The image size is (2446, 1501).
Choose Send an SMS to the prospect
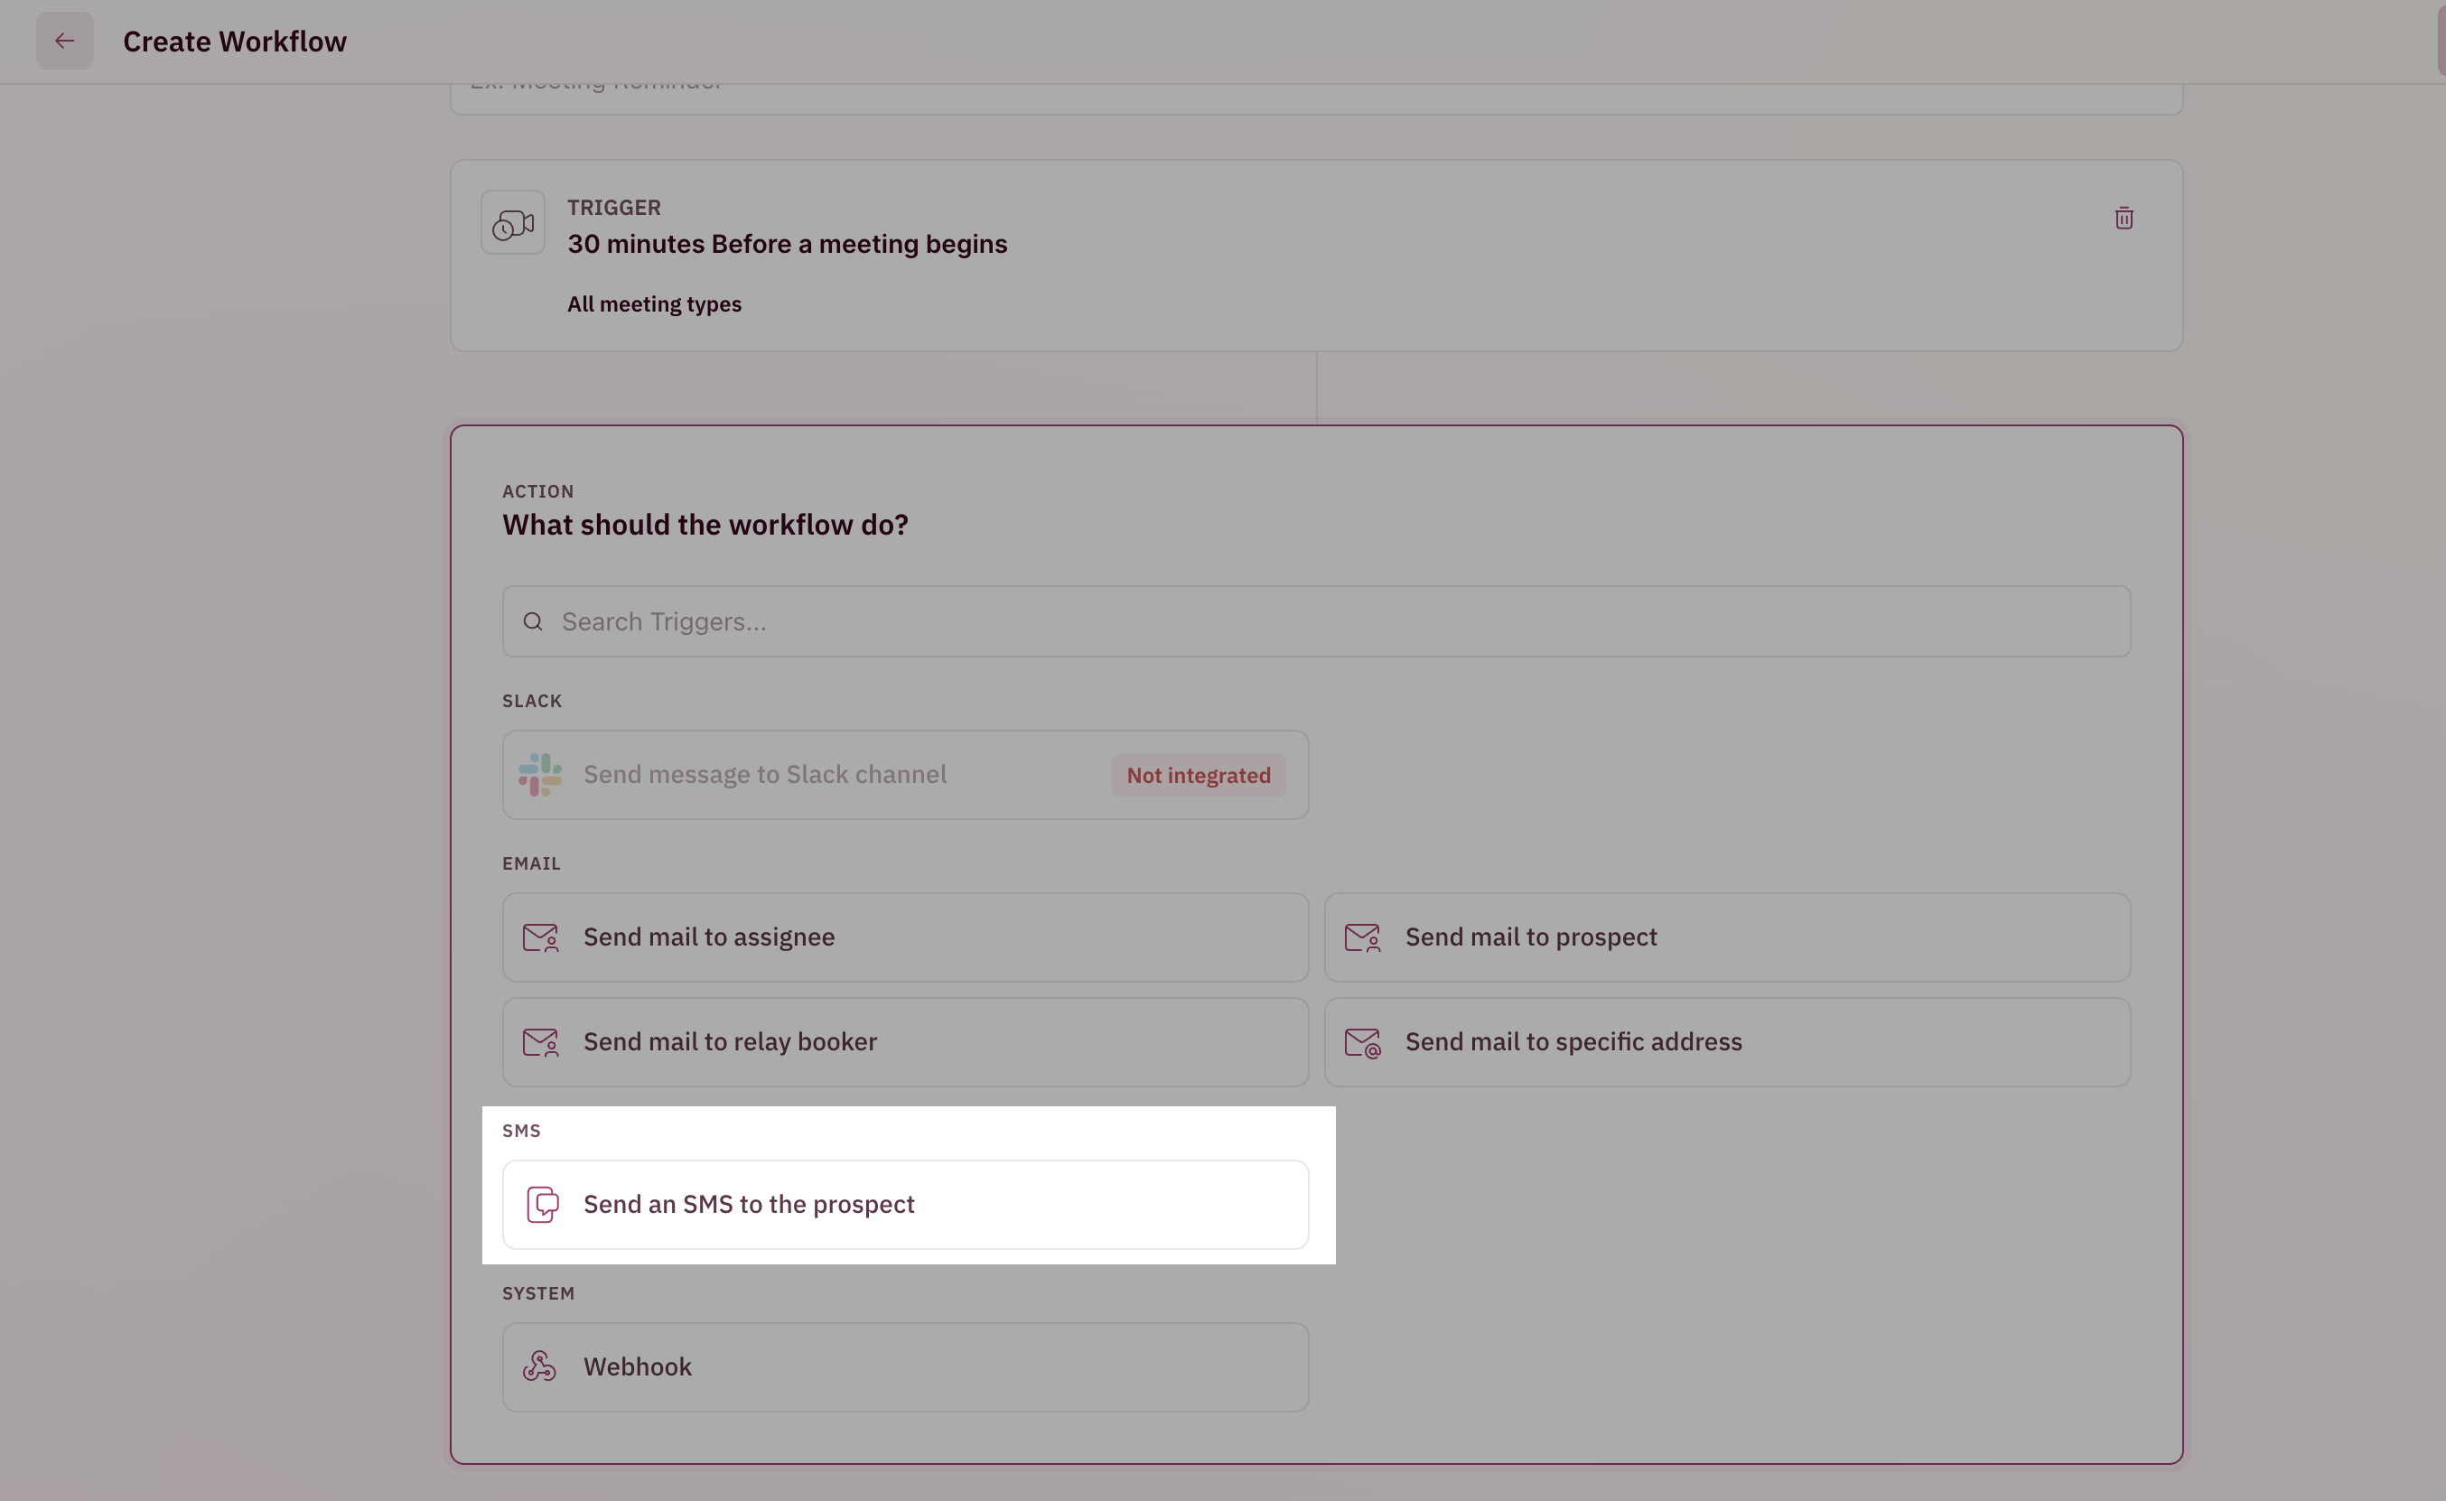pos(905,1204)
